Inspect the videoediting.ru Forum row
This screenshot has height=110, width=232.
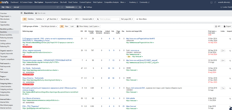point(230,39)
